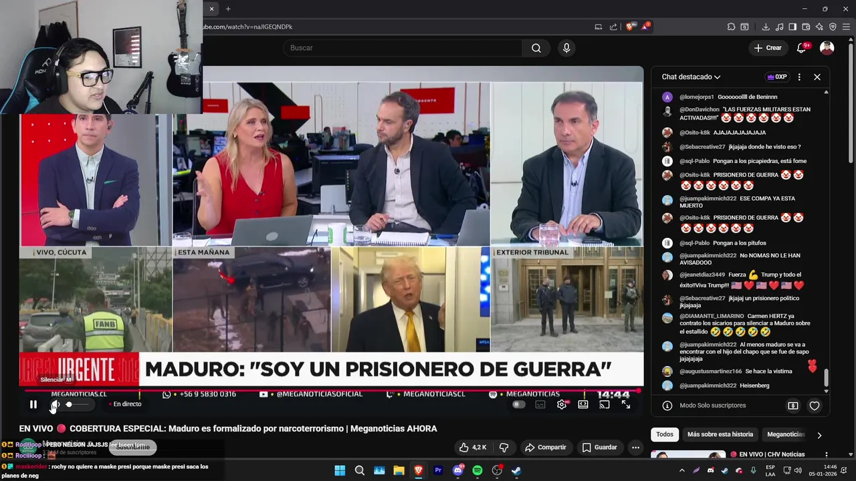Open Brave Shields lion icon
Screen dimensions: 856x481
click(x=630, y=27)
